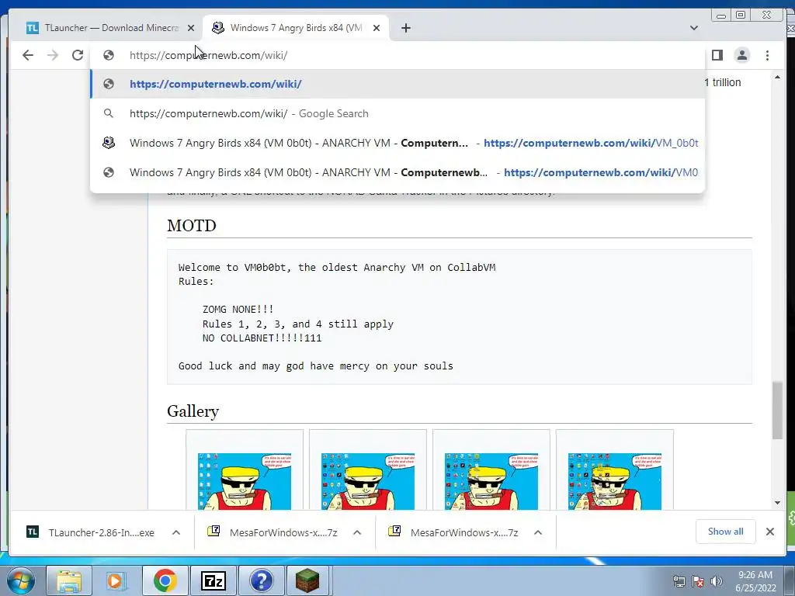The width and height of the screenshot is (795, 596).
Task: Open the side panel icon
Action: 717,55
